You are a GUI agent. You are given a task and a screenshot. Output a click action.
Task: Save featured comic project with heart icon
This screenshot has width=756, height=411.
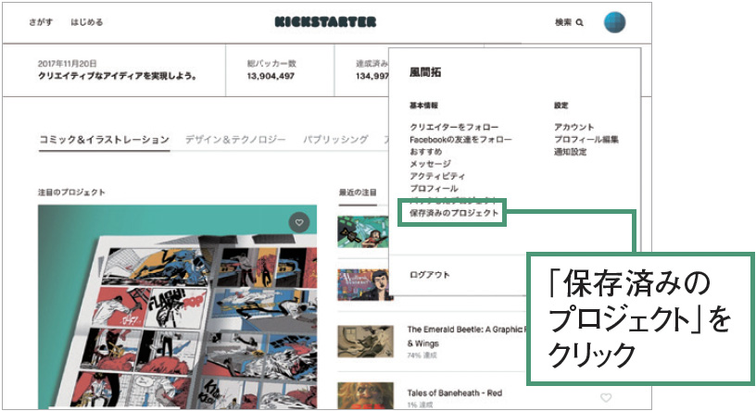pos(299,222)
